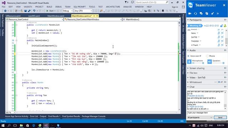Open the All participants recipient dropdown

coord(200,117)
